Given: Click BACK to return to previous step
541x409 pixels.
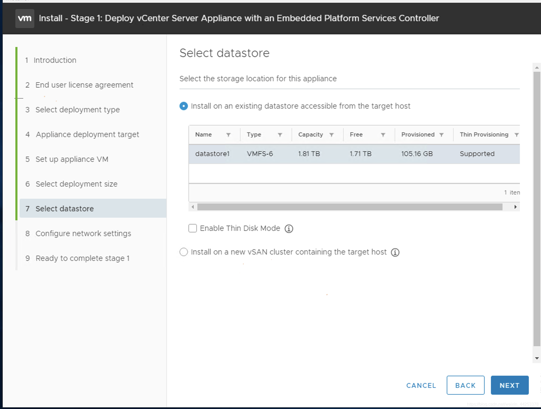Looking at the screenshot, I should [465, 385].
